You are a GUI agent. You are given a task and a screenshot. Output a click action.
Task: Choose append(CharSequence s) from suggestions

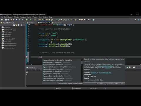(x=62, y=67)
